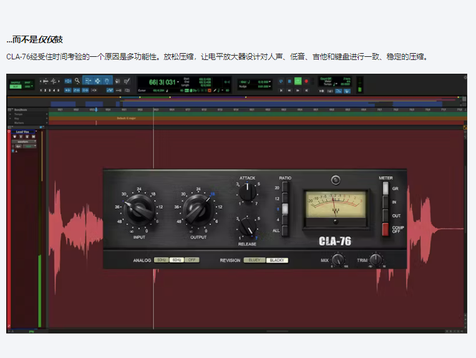Click the CLA-76 Input knob

140,211
